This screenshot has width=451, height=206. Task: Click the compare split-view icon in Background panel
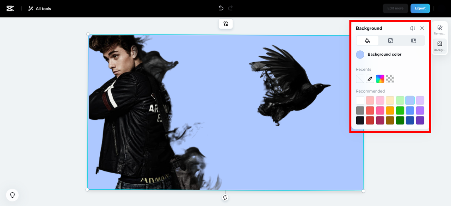413,28
